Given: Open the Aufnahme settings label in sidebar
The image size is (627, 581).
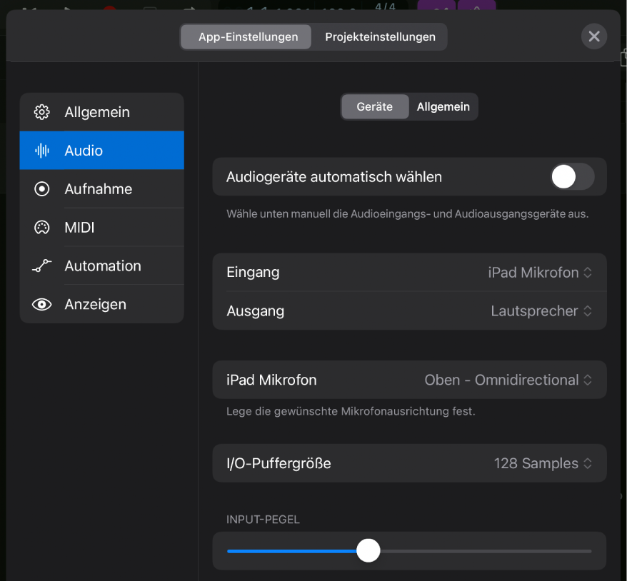Looking at the screenshot, I should [99, 189].
